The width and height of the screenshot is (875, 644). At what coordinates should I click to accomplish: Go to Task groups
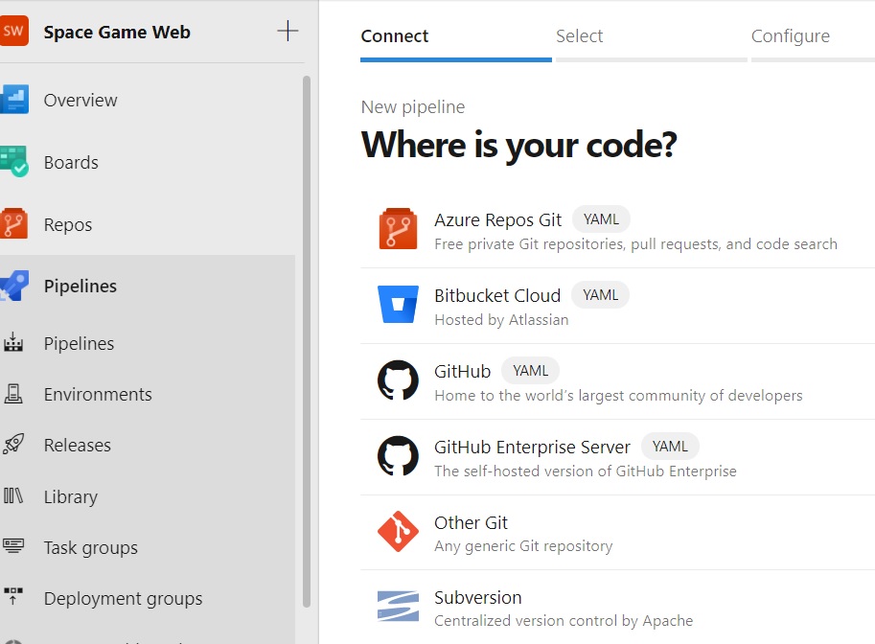91,547
